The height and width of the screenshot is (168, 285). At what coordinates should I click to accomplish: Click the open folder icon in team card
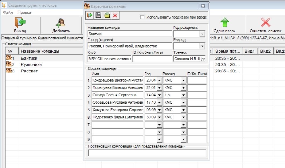pyautogui.click(x=107, y=15)
